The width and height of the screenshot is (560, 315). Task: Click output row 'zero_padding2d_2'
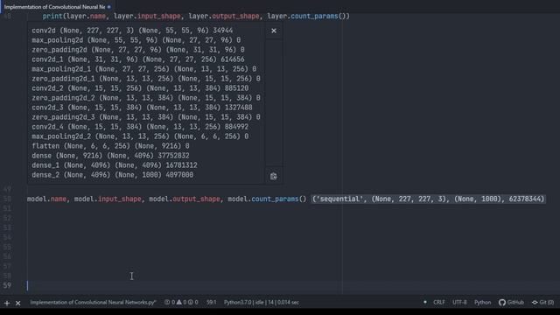coord(146,98)
